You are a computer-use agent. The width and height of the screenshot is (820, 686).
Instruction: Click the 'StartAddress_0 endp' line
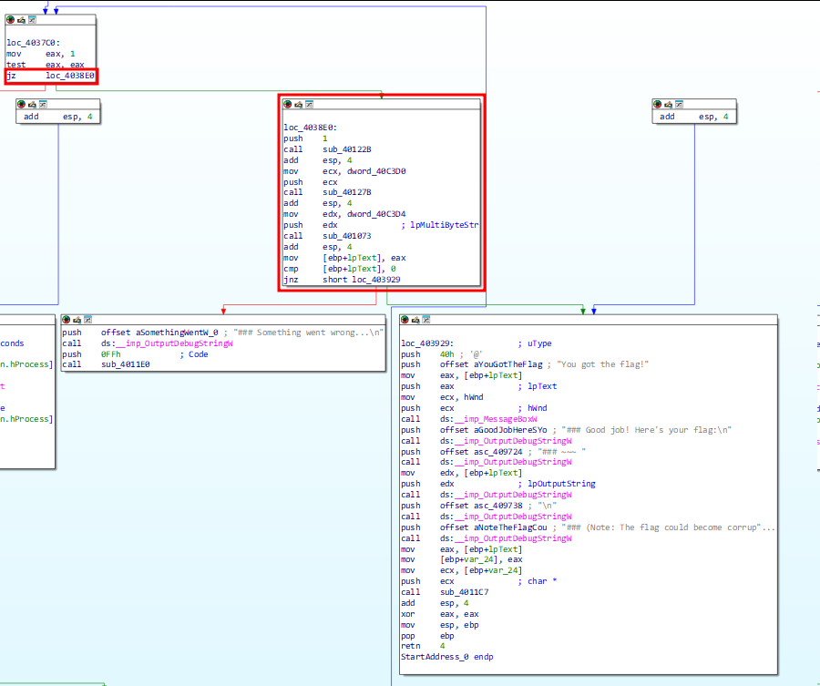tap(447, 657)
